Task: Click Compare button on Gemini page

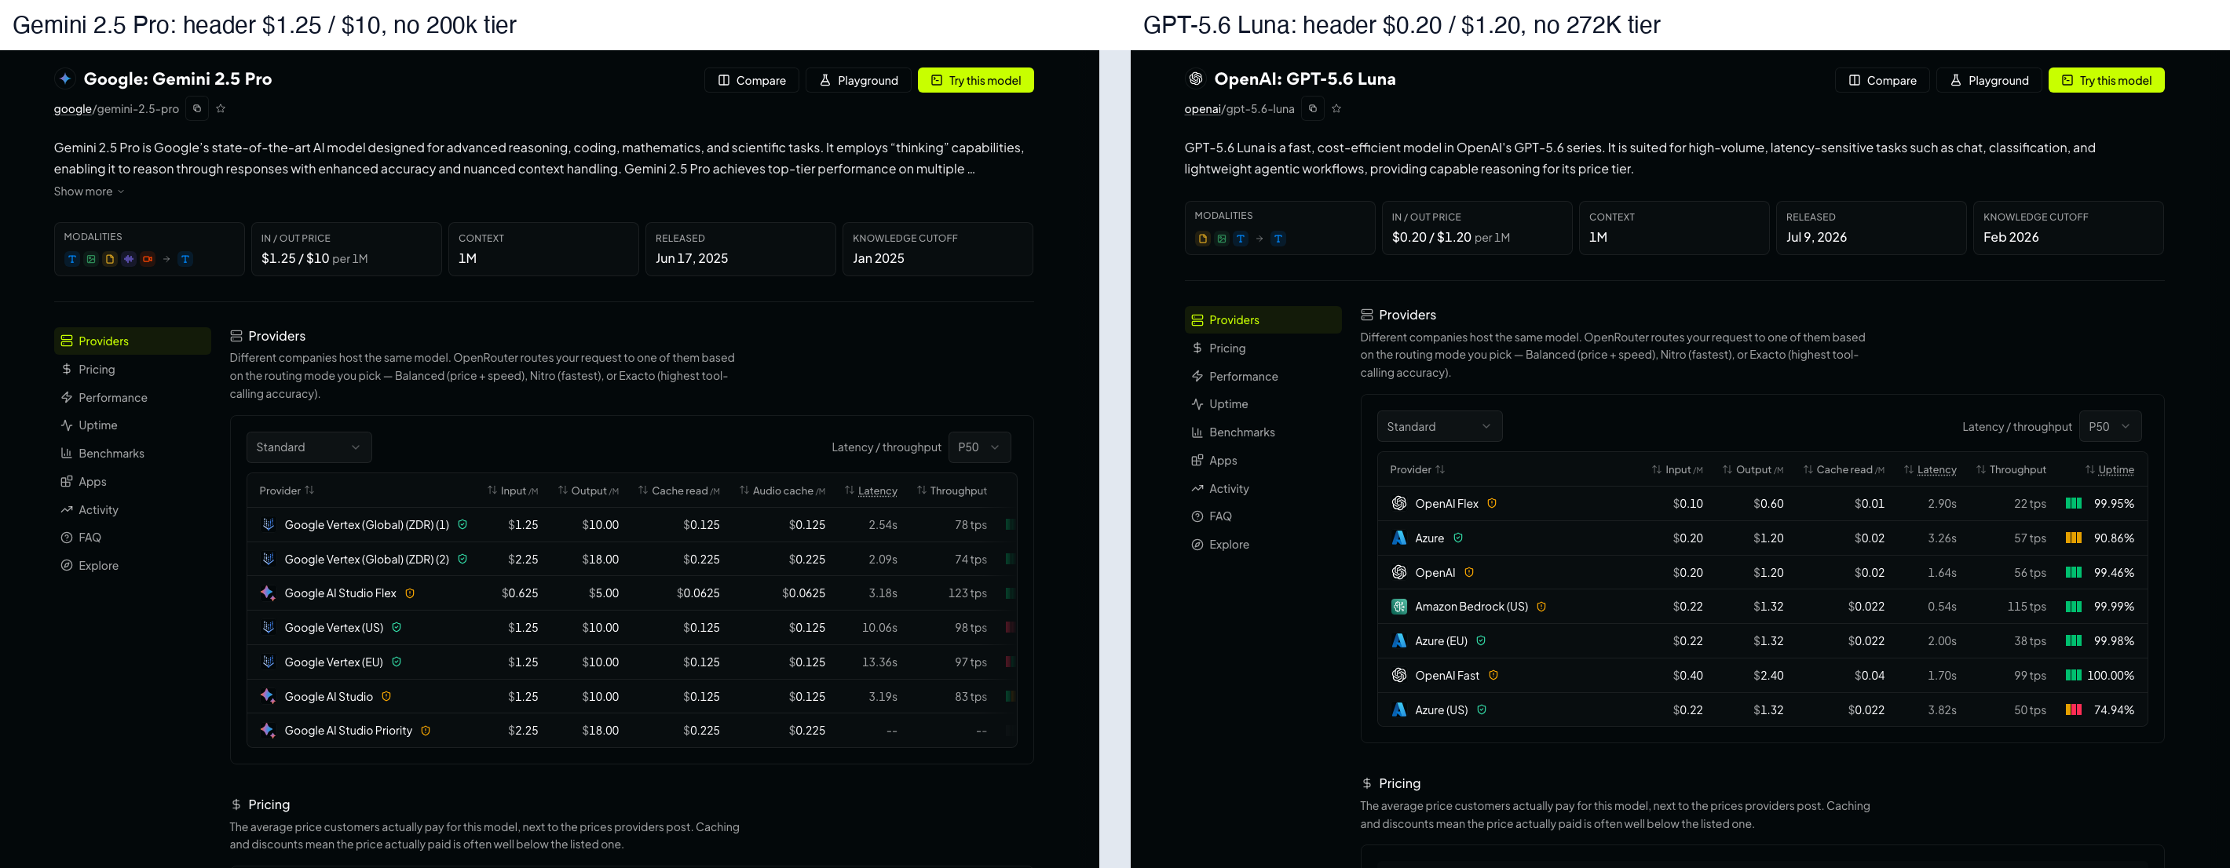Action: tap(751, 81)
